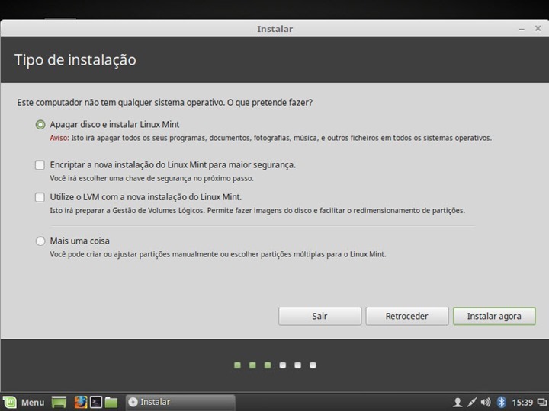Click 'Você irá escolher uma chave de segurança' text

point(152,178)
